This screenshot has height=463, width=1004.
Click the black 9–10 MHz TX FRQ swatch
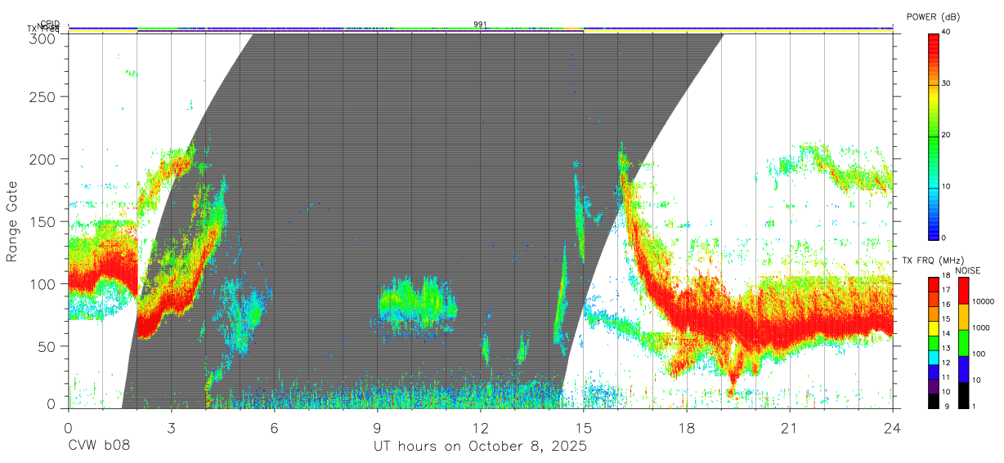pyautogui.click(x=934, y=400)
